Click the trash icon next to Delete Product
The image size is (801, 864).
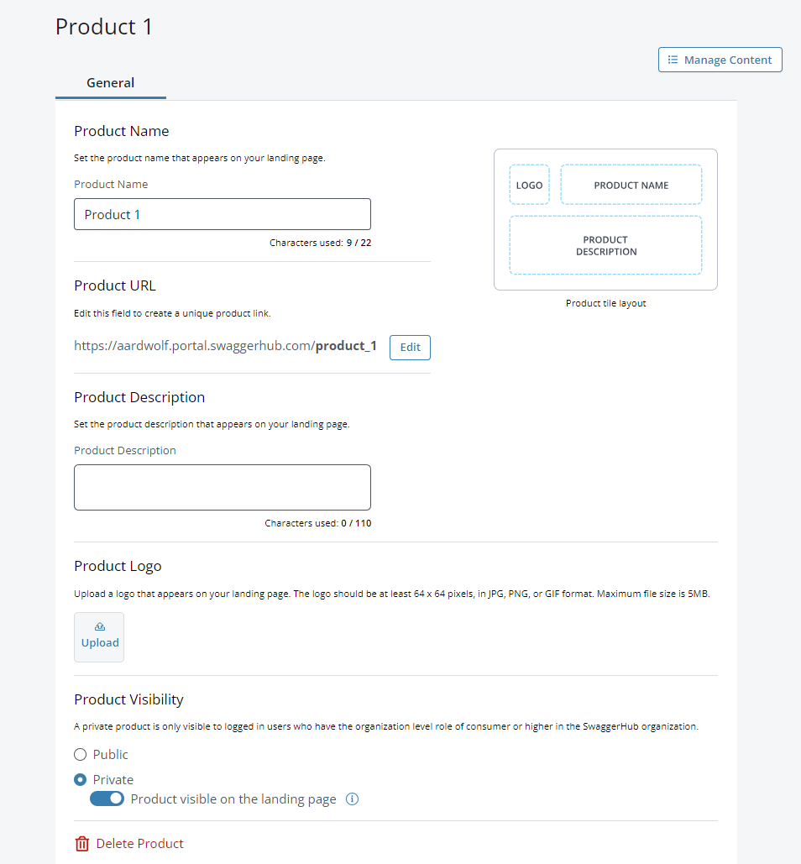(x=81, y=843)
